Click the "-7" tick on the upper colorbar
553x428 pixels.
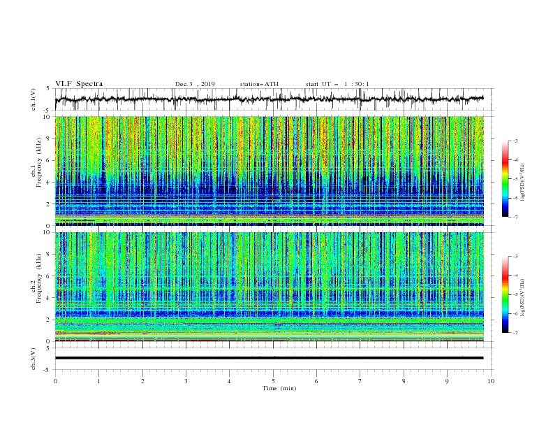(x=515, y=217)
